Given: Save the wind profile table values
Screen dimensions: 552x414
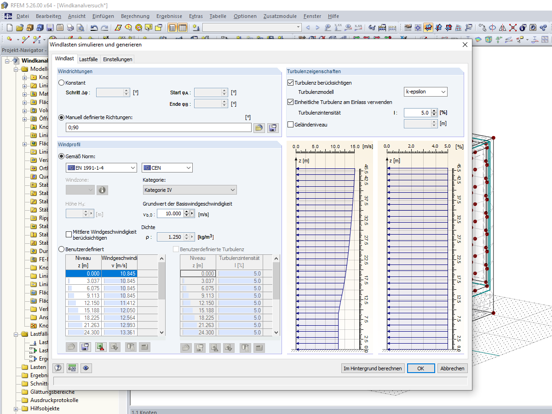Looking at the screenshot, I should tap(85, 347).
